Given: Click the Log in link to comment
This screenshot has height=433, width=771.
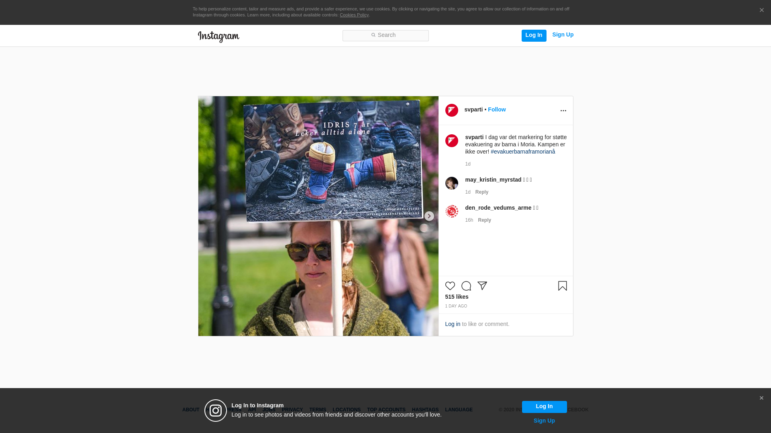Looking at the screenshot, I should pos(453,324).
